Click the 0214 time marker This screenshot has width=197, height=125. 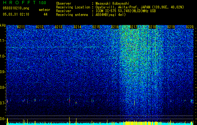77,27
